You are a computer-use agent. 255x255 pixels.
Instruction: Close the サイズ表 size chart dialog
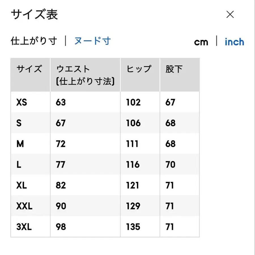pos(230,14)
